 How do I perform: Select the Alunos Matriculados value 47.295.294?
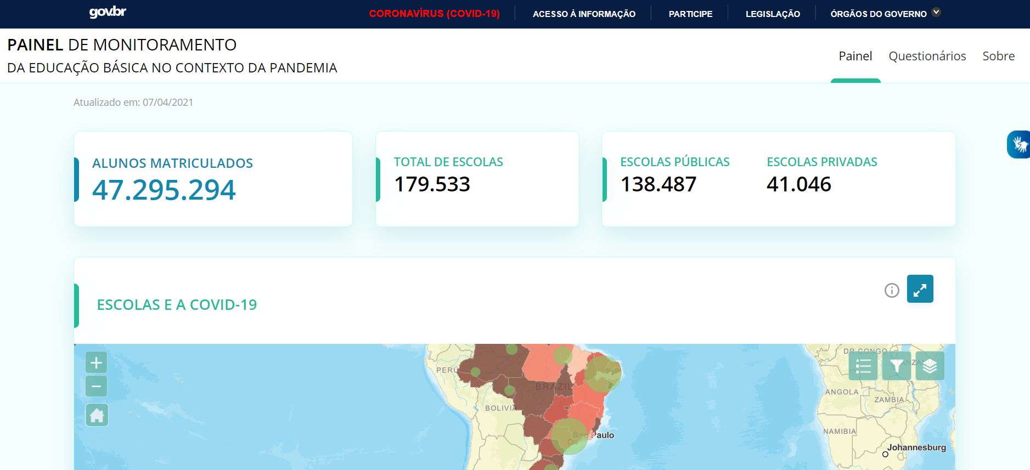click(164, 190)
